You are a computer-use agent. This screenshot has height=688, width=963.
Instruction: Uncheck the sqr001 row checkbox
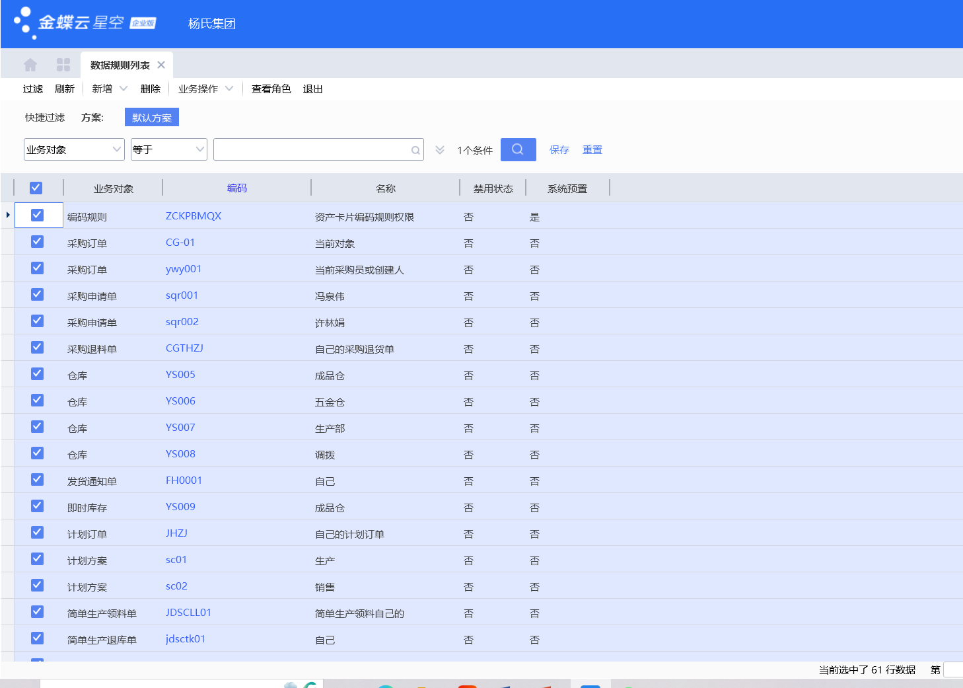coord(38,294)
